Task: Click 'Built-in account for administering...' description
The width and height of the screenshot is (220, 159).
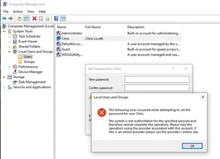Action: point(154,33)
